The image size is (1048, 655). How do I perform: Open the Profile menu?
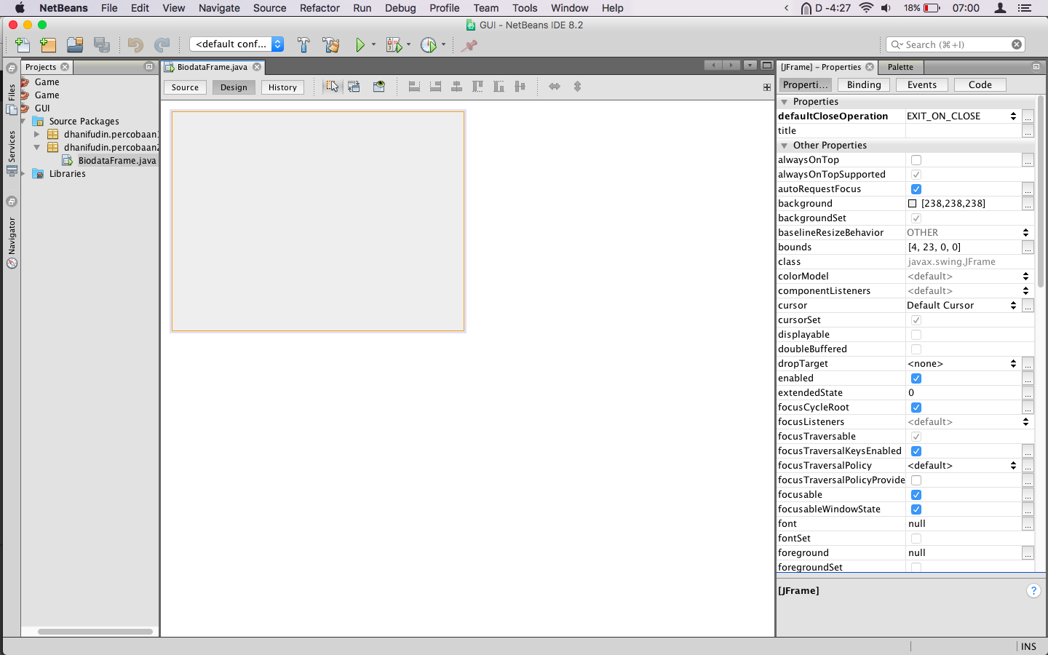pyautogui.click(x=444, y=8)
